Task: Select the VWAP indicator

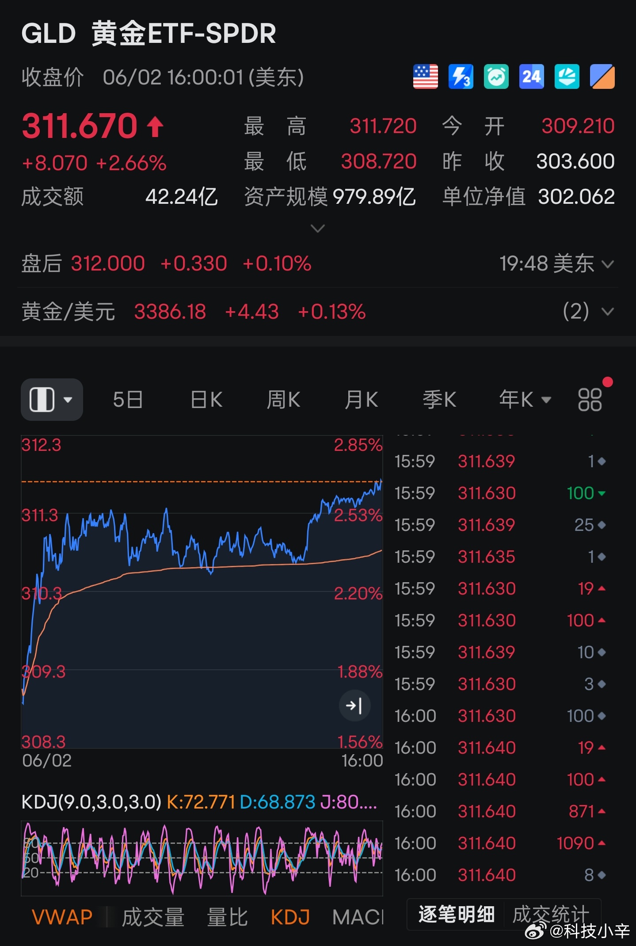Action: 62,917
